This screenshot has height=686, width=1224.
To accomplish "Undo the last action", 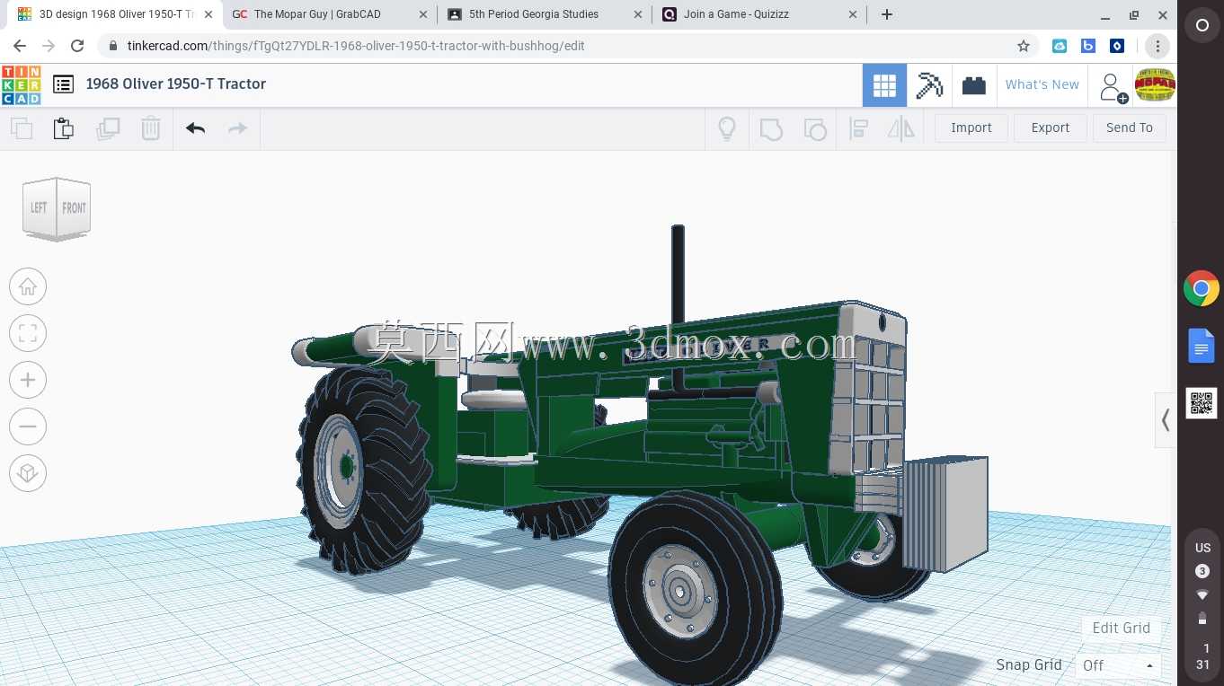I will pyautogui.click(x=196, y=128).
